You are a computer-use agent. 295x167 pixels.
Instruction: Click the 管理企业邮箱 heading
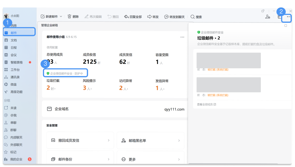(50, 25)
